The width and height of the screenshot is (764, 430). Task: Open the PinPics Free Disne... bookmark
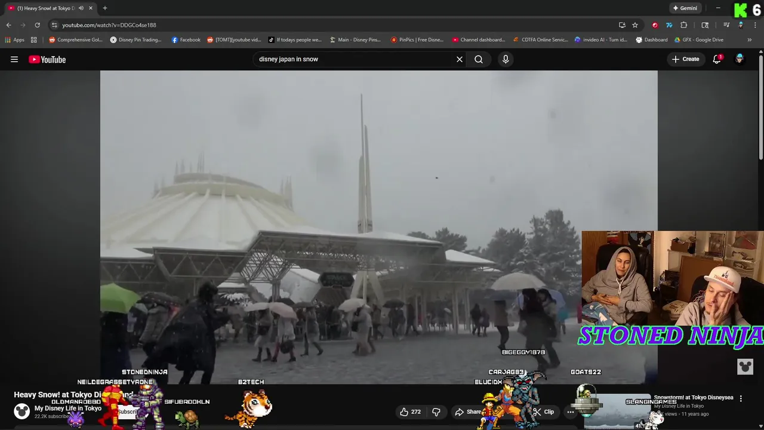(x=417, y=40)
